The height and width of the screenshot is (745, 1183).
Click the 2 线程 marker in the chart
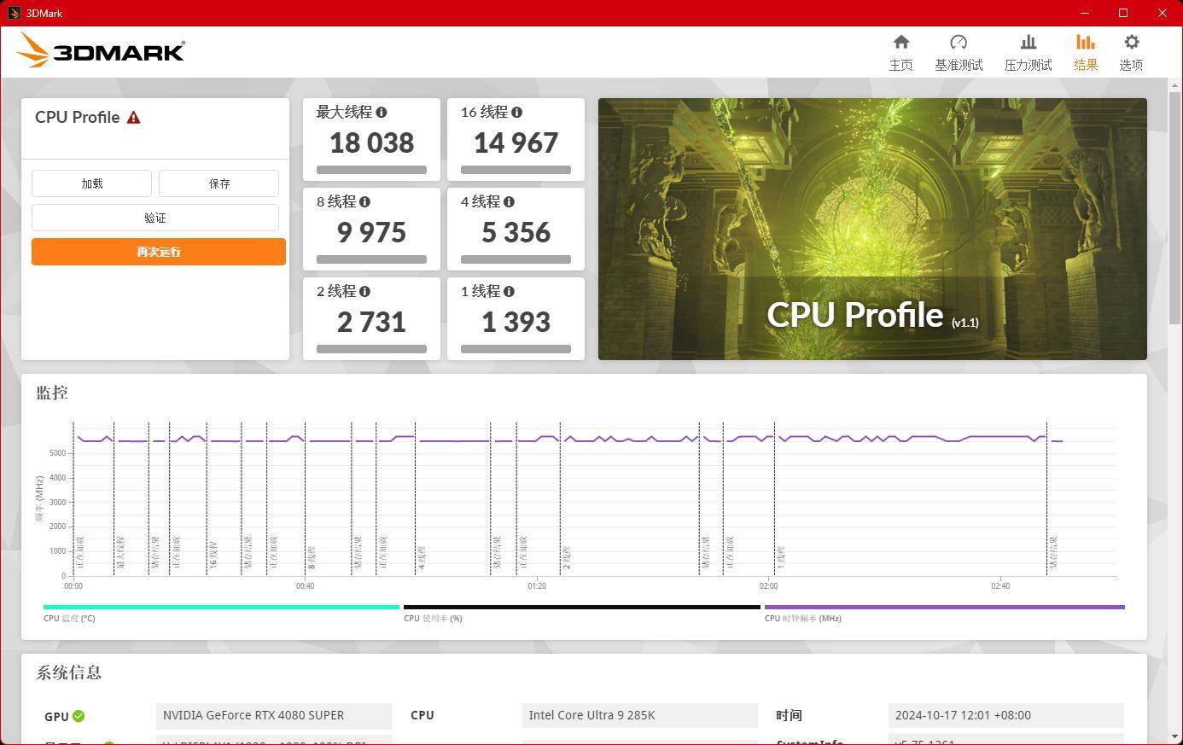[x=566, y=557]
